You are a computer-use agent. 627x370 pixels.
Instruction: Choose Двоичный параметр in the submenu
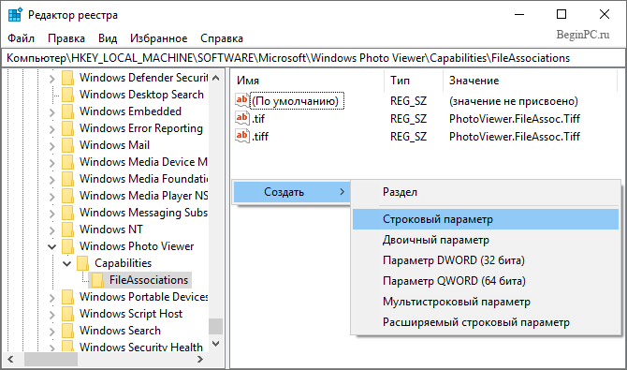486,240
